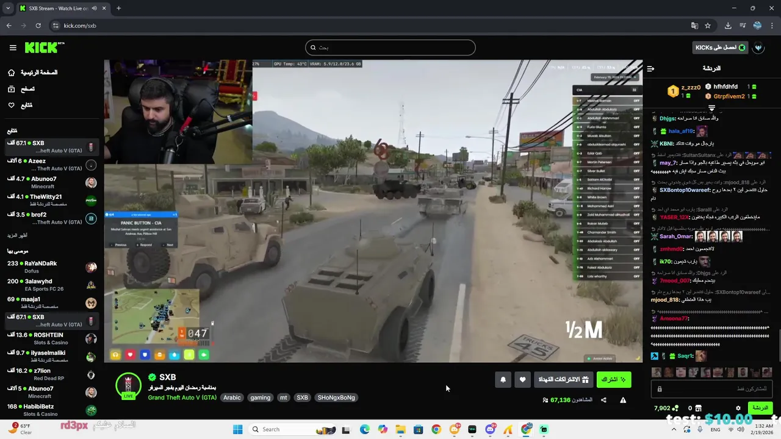Open the tab list dropdown
Image resolution: width=781 pixels, height=439 pixels.
pos(7,8)
